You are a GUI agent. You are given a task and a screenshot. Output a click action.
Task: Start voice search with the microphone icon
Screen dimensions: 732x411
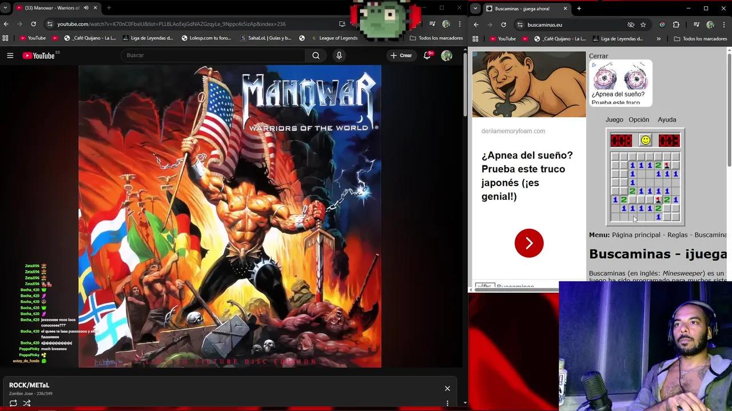click(339, 55)
